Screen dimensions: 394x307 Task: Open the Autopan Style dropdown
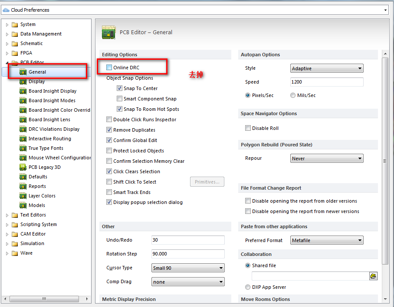coord(326,68)
